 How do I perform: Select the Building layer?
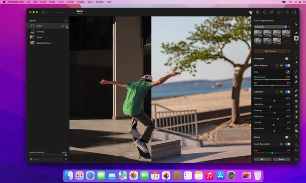pyautogui.click(x=48, y=31)
